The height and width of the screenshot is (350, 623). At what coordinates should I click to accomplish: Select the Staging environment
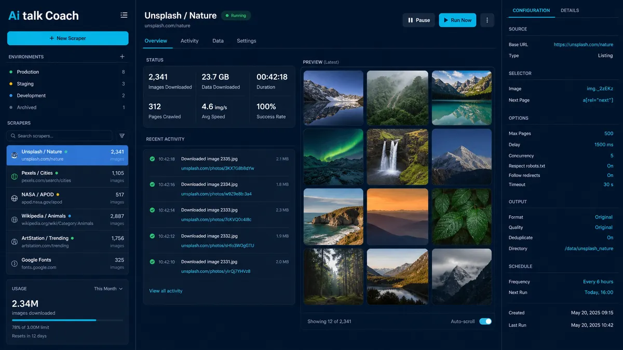pos(67,83)
